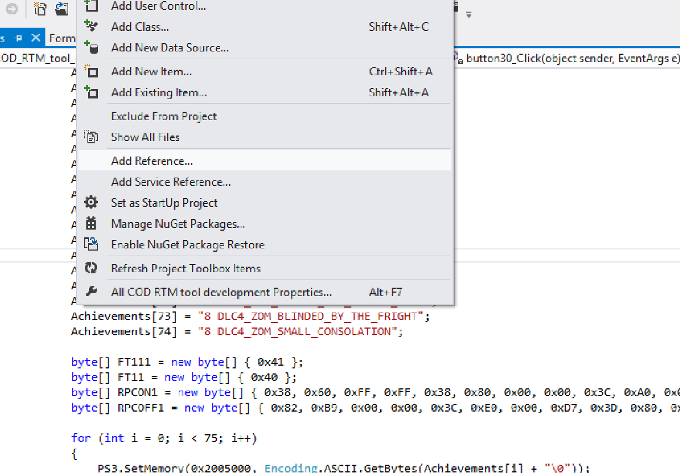The height and width of the screenshot is (473, 680).
Task: Click the NuGet packages gift icon
Action: (x=91, y=223)
